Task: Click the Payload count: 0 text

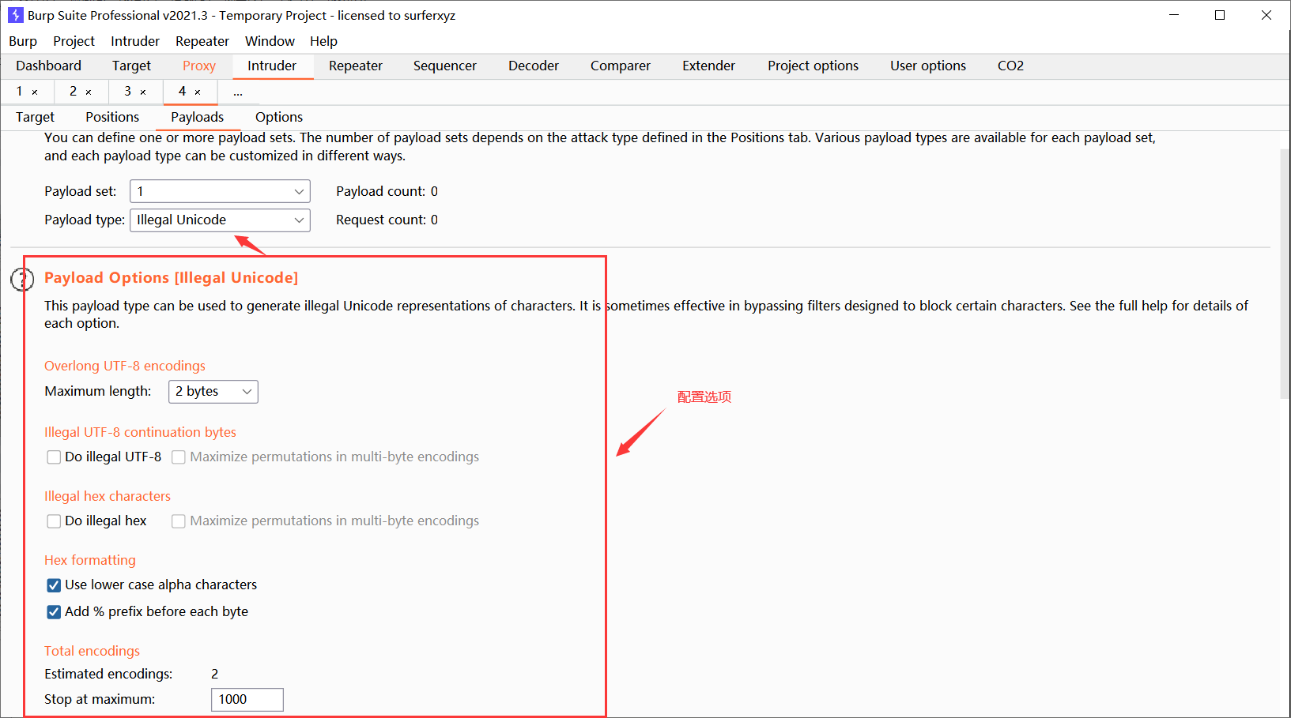Action: click(387, 191)
